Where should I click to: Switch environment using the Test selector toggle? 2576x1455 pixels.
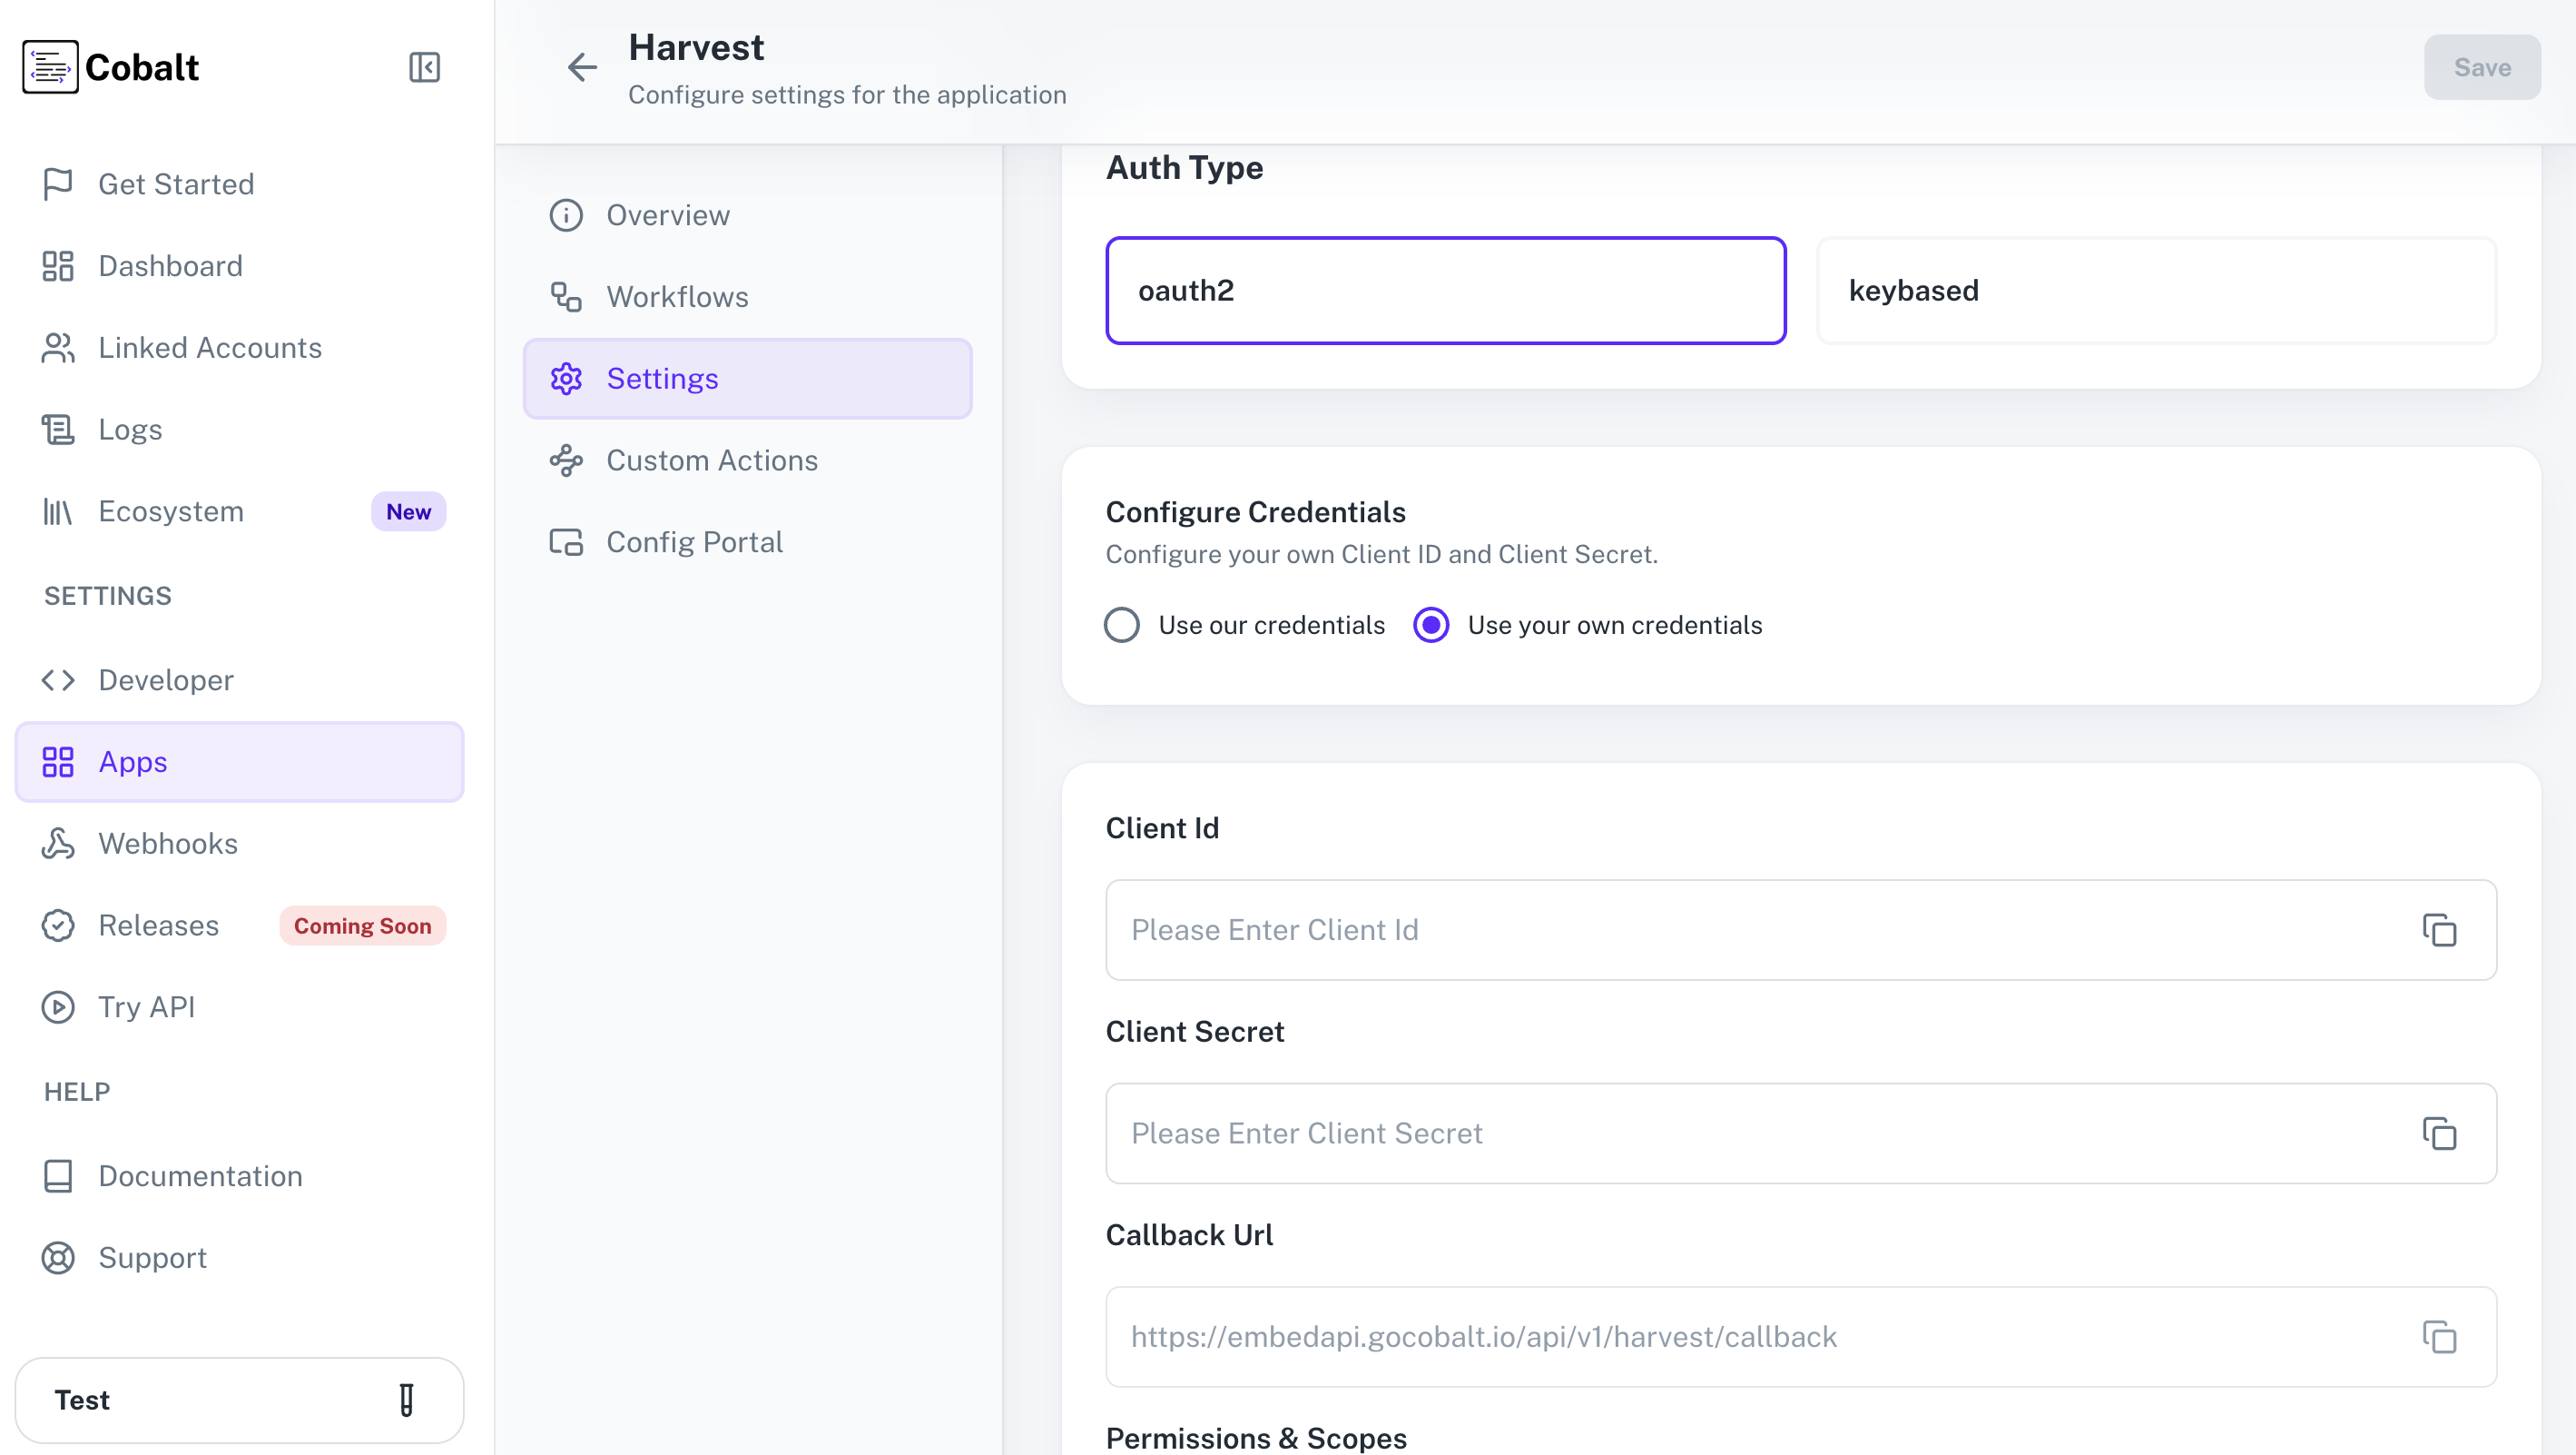(406, 1400)
